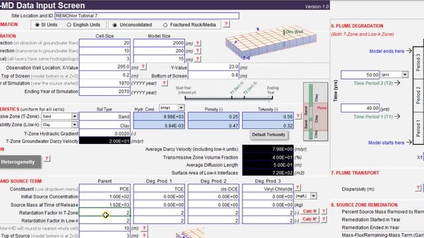Open help icon beside Calc R button
The width and height of the screenshot is (424, 238).
click(x=323, y=212)
